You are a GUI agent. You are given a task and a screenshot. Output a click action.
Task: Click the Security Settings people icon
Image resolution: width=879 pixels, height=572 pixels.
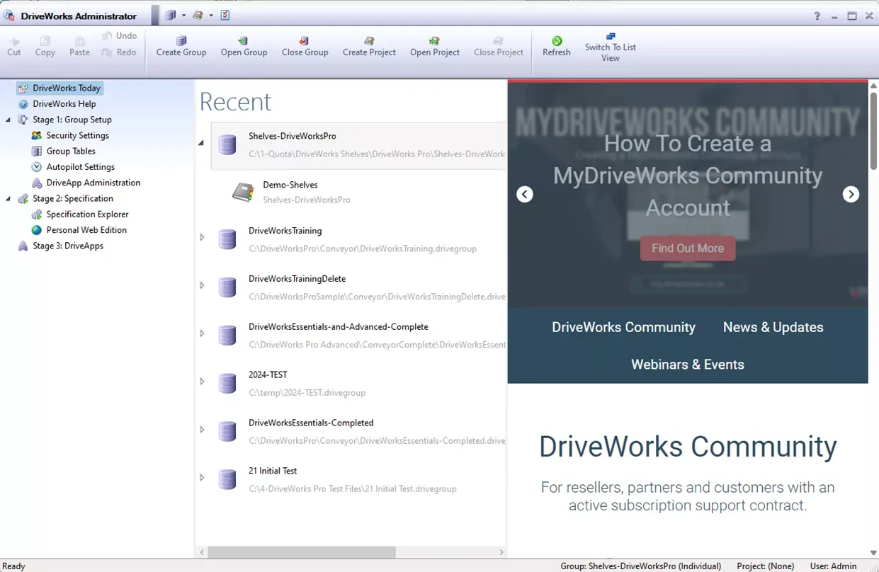(37, 135)
